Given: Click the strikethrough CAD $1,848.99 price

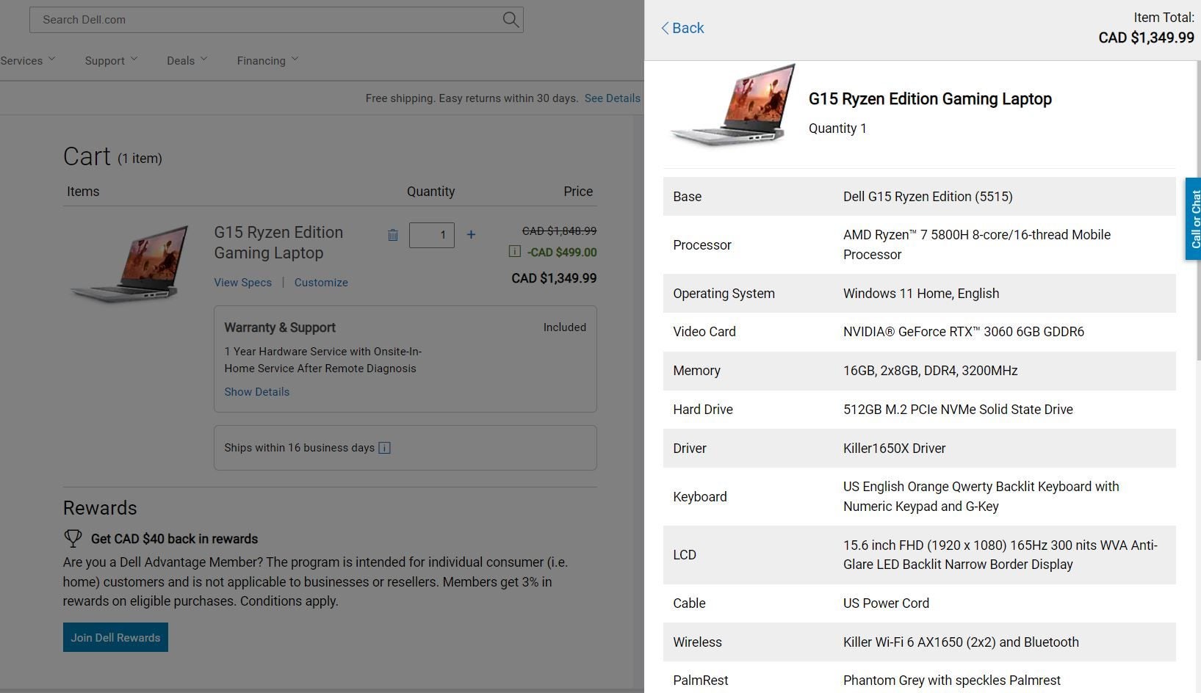Looking at the screenshot, I should (x=559, y=231).
